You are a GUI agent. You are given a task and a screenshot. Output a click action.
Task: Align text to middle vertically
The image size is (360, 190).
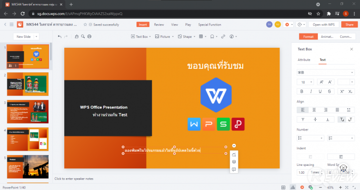[x=315, y=119]
